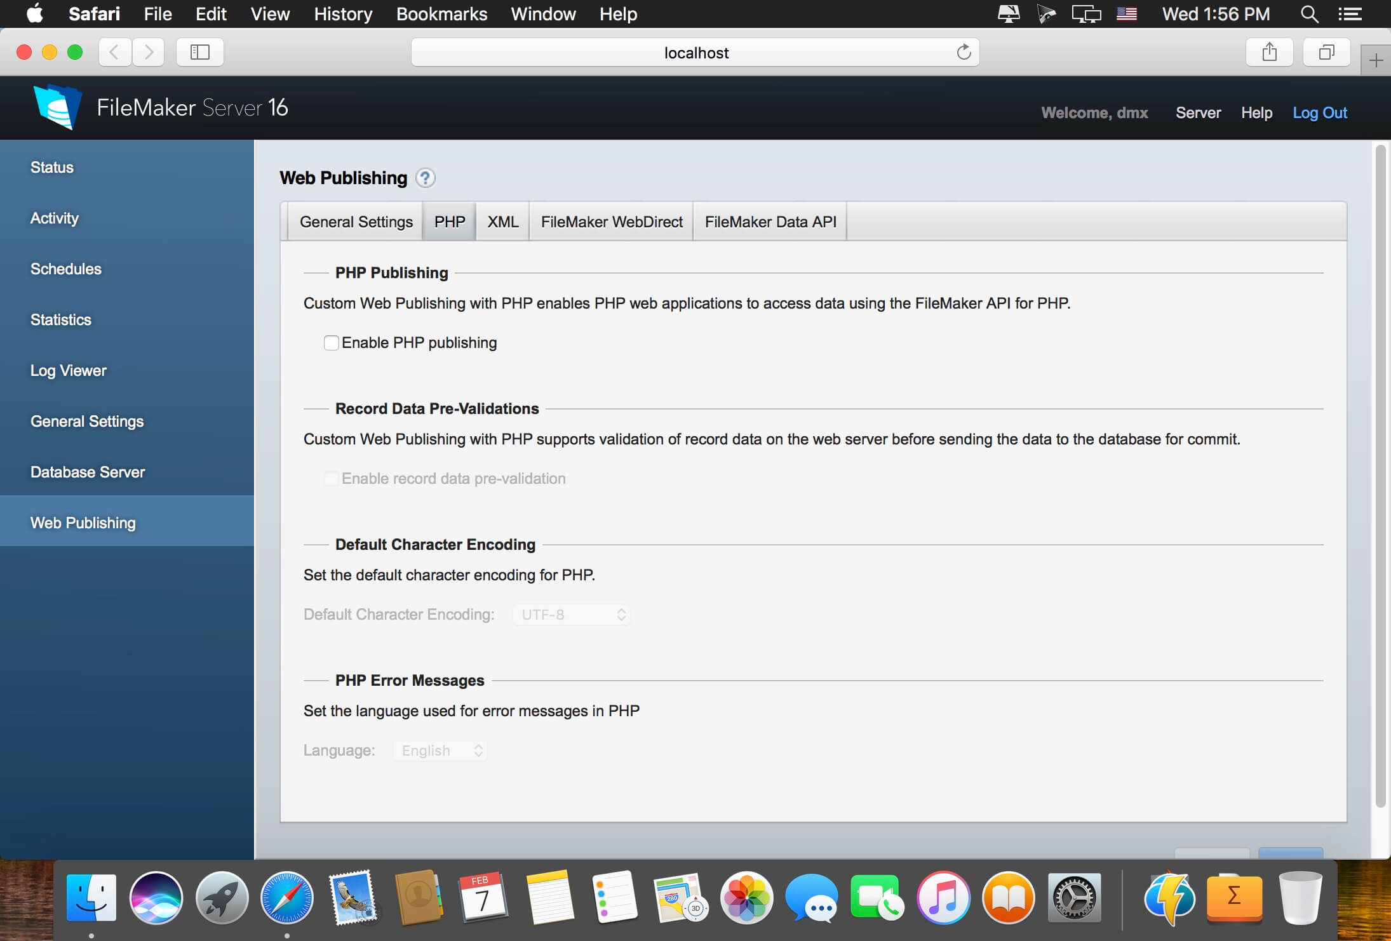
Task: Open Log Viewer in sidebar
Action: click(x=127, y=371)
